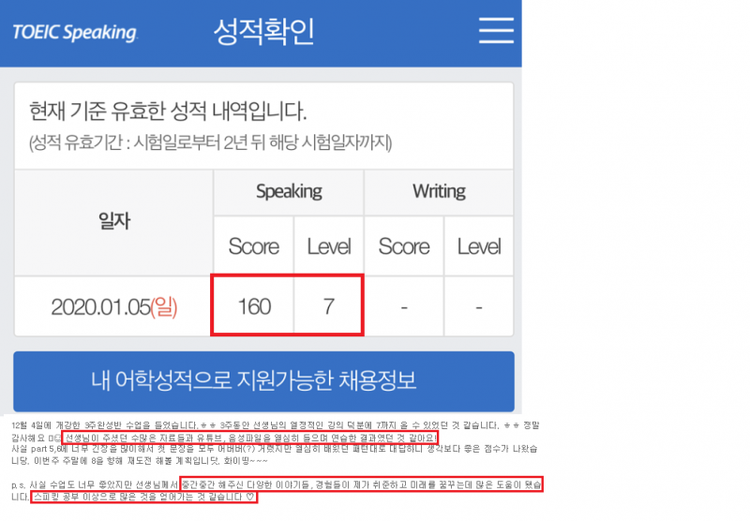Viewport: 750px width, 521px height.
Task: Click the Speaking column header
Action: tap(289, 192)
